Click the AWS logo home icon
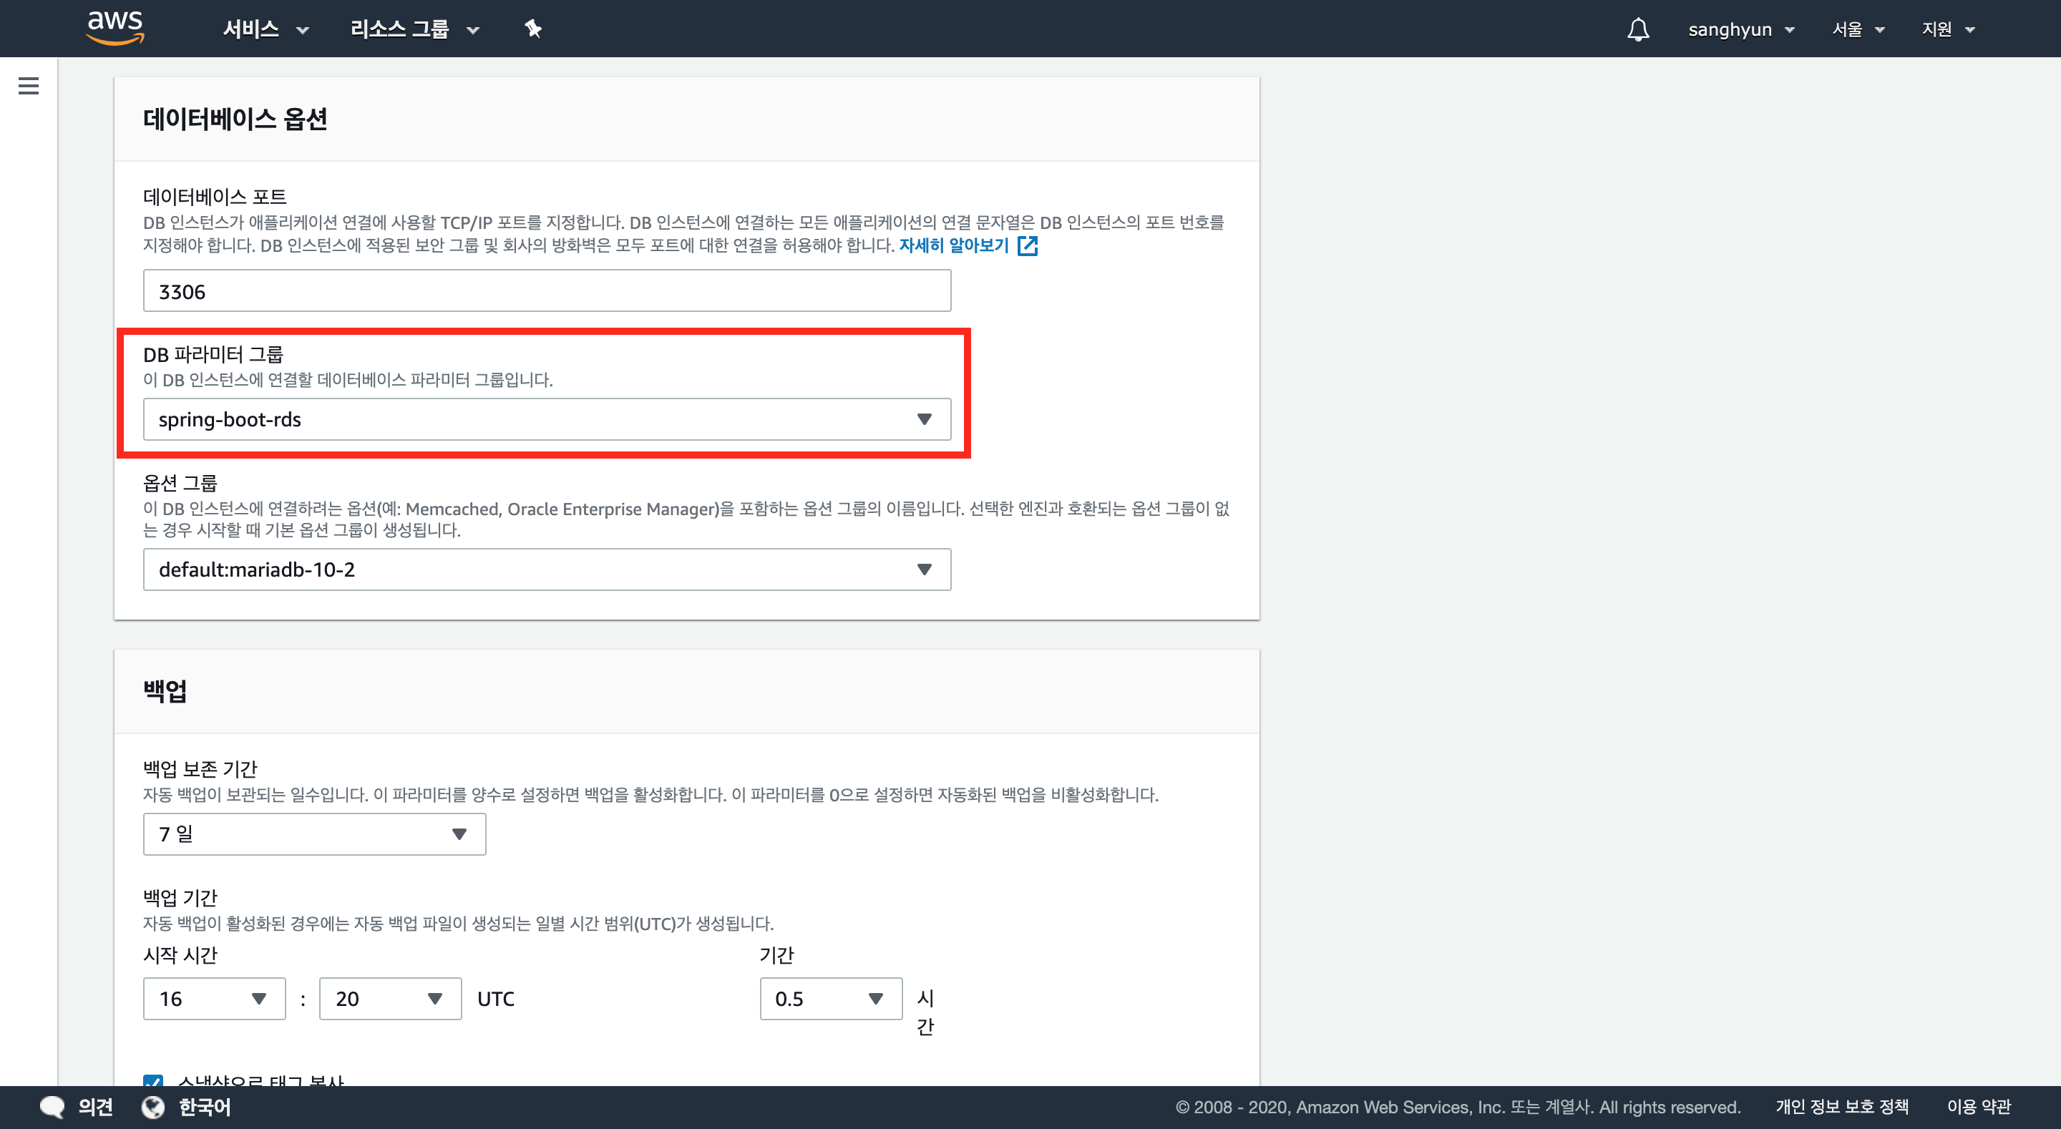2061x1129 pixels. pyautogui.click(x=115, y=27)
